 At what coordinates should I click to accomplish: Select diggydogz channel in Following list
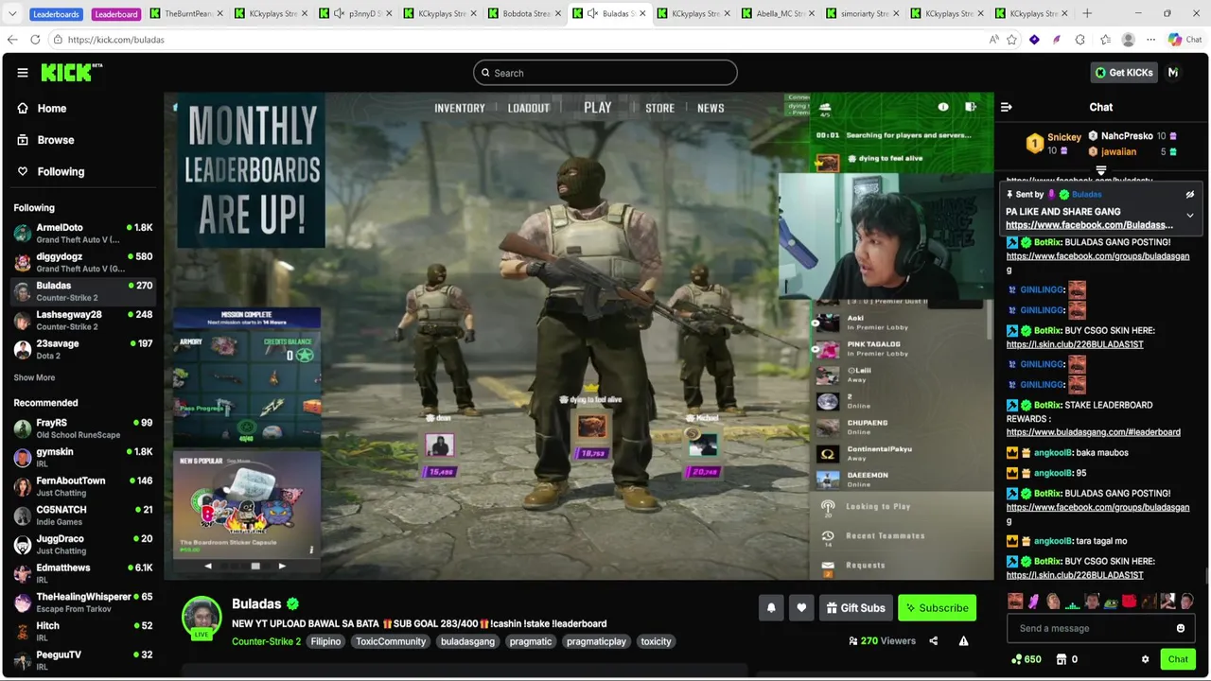(x=83, y=262)
